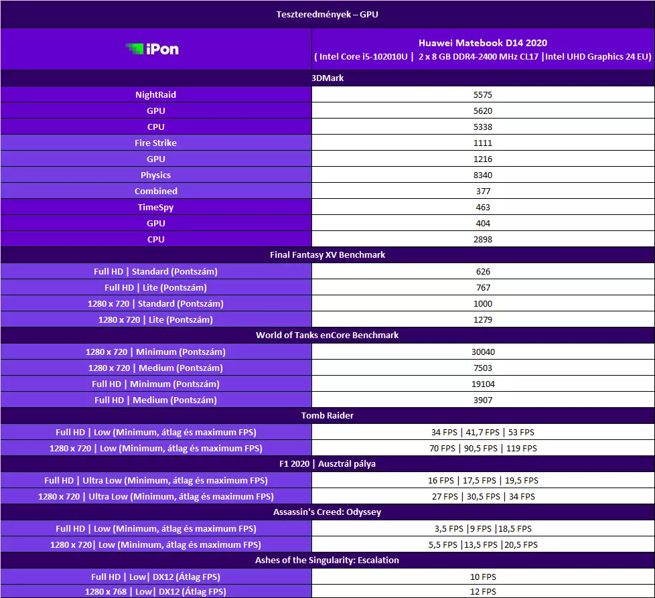Select the score 3907
This screenshot has width=655, height=598.
[482, 400]
